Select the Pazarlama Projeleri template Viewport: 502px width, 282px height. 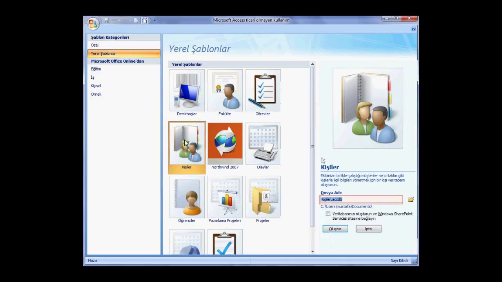225,200
